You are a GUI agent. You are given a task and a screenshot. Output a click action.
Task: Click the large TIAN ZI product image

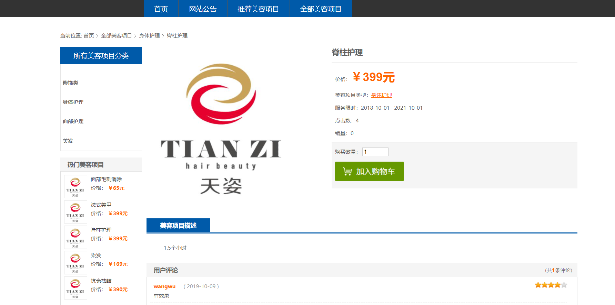(x=221, y=129)
